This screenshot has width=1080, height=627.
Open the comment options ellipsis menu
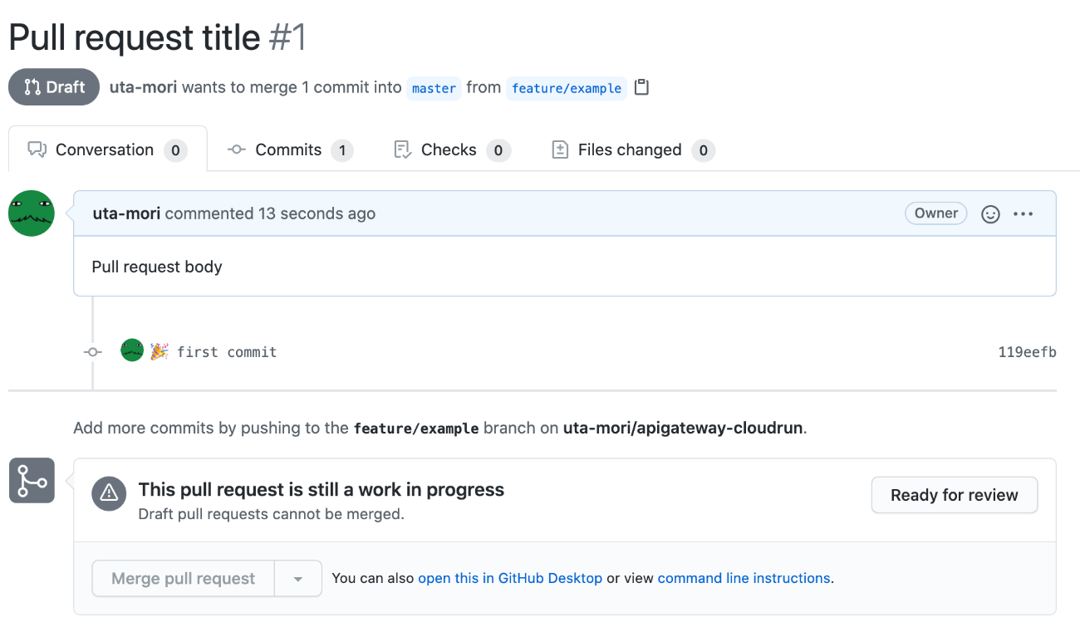(x=1024, y=214)
